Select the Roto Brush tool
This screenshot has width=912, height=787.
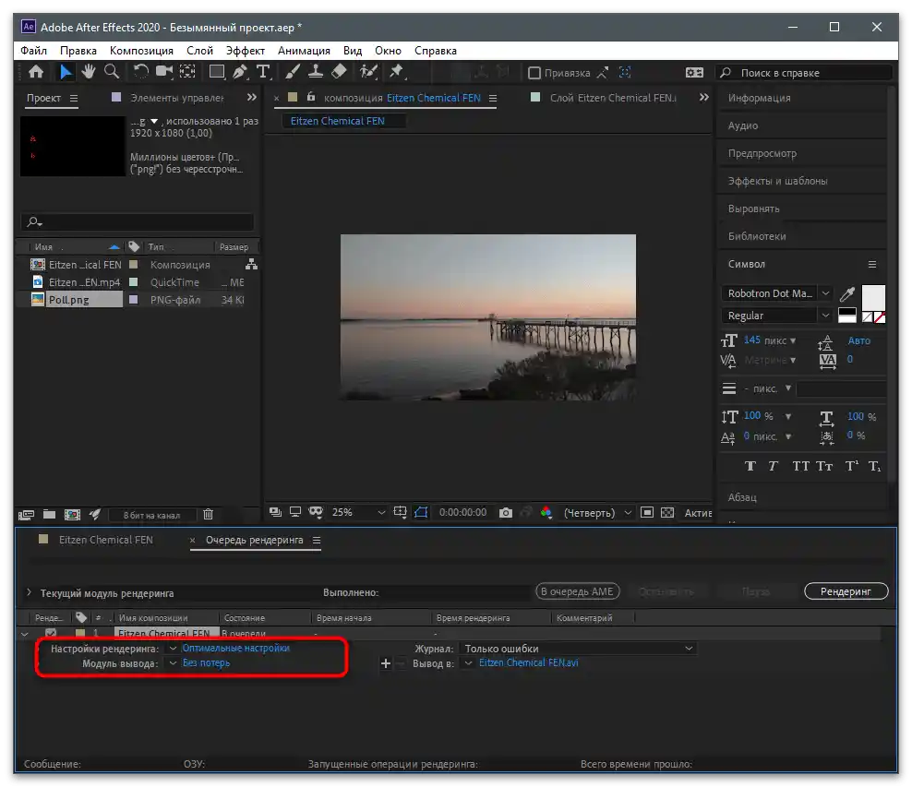[x=368, y=71]
